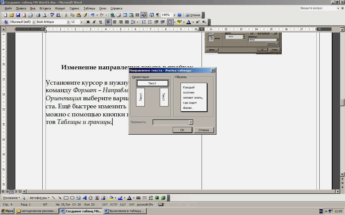The width and height of the screenshot is (345, 215).
Task: Click OK in the text direction dialog
Action: (x=182, y=130)
